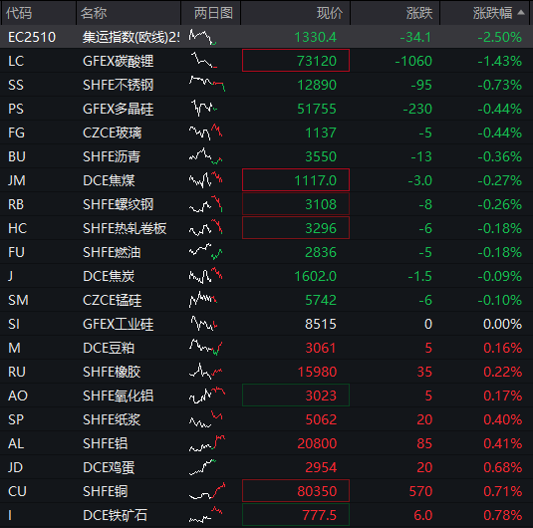The height and width of the screenshot is (528, 533).
Task: Click the 15980 price value
Action: tap(317, 372)
